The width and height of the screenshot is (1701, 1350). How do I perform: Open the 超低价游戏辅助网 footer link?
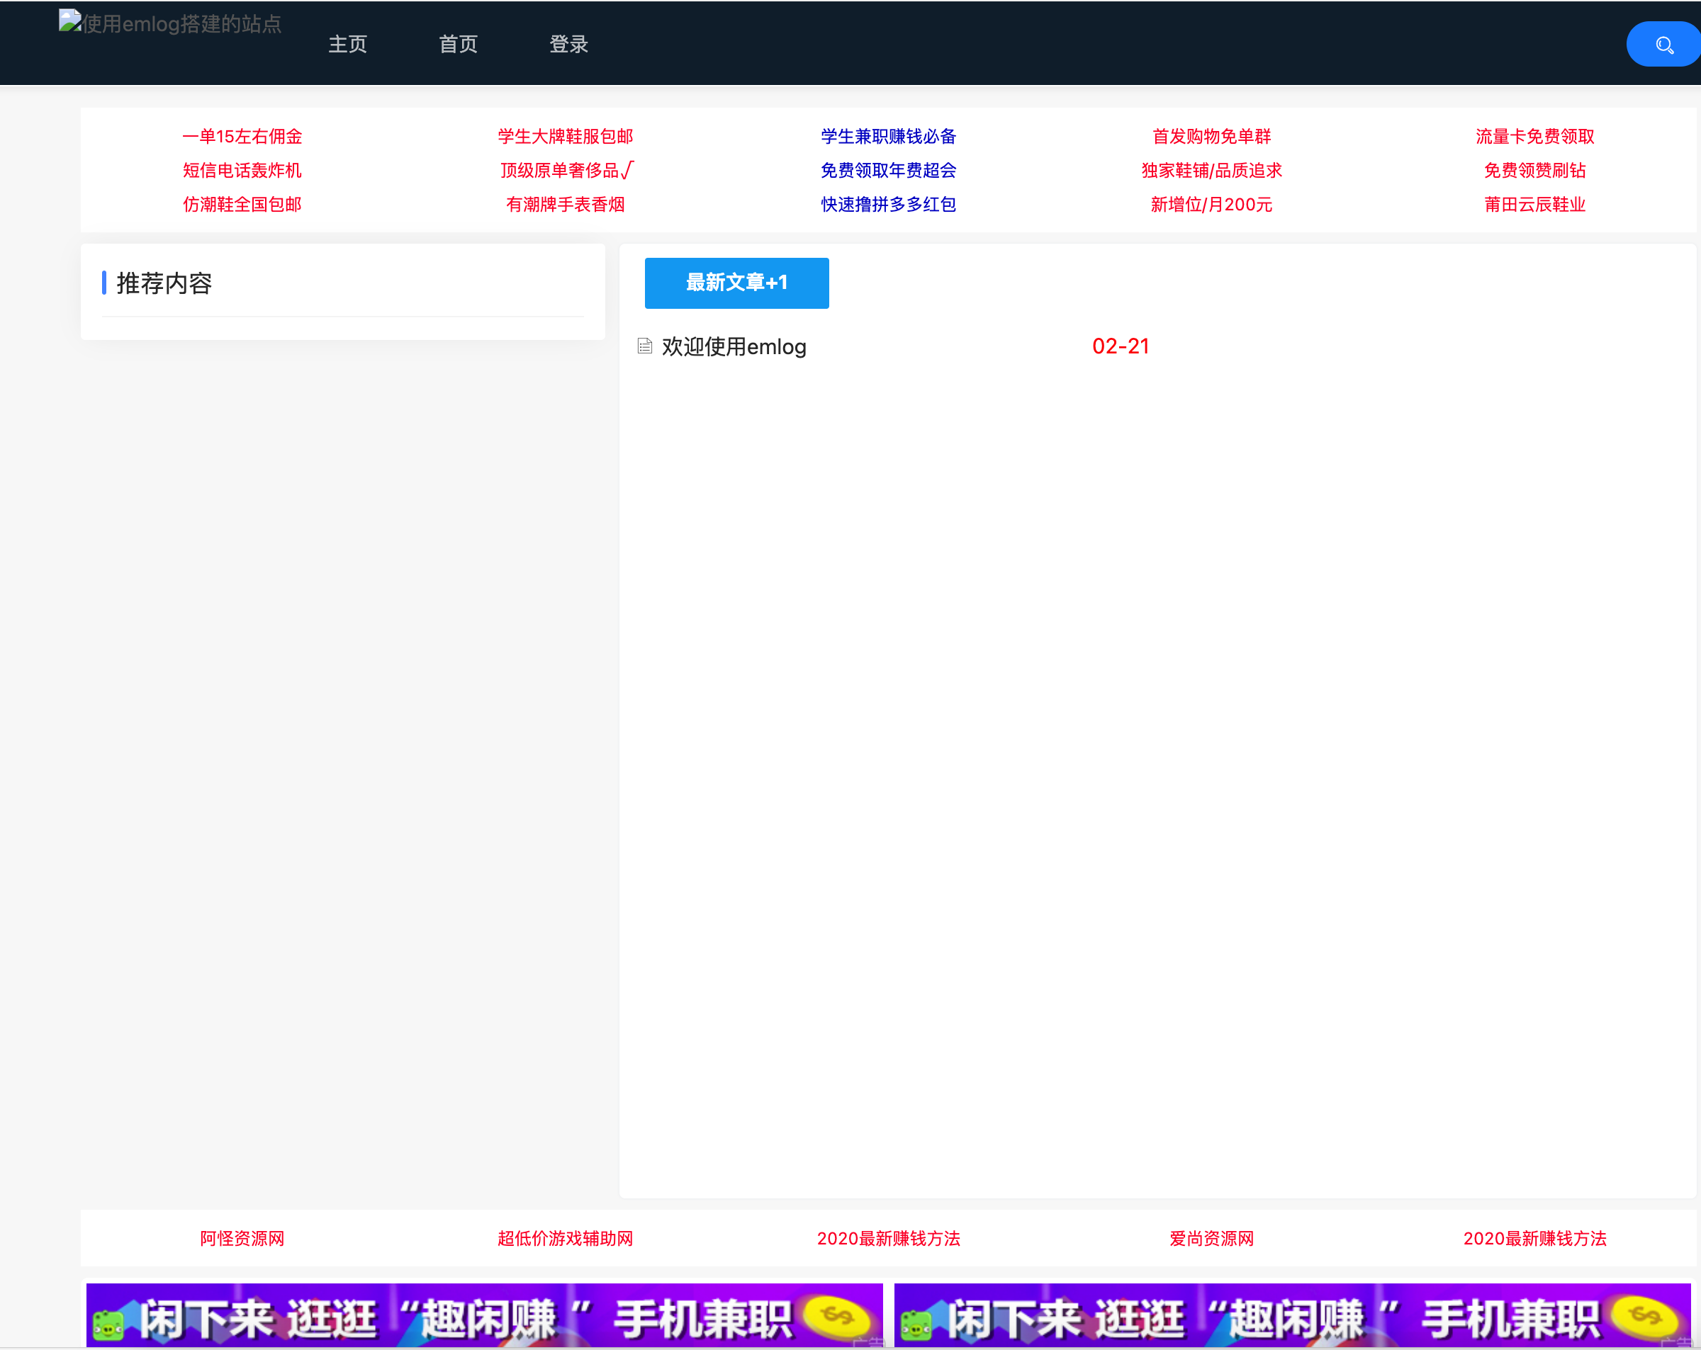[x=566, y=1238]
